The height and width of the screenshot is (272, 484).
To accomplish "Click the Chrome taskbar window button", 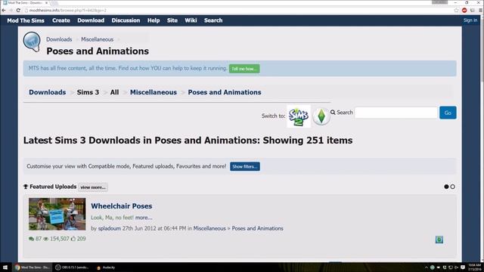I will pos(33,267).
